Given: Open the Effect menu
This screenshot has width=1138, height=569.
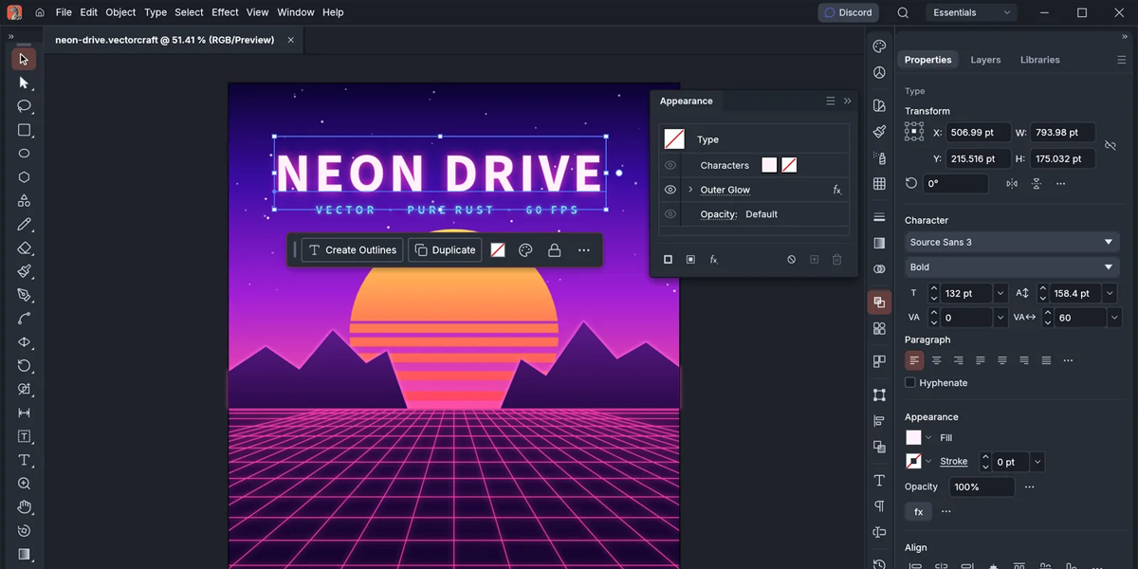Looking at the screenshot, I should point(225,12).
